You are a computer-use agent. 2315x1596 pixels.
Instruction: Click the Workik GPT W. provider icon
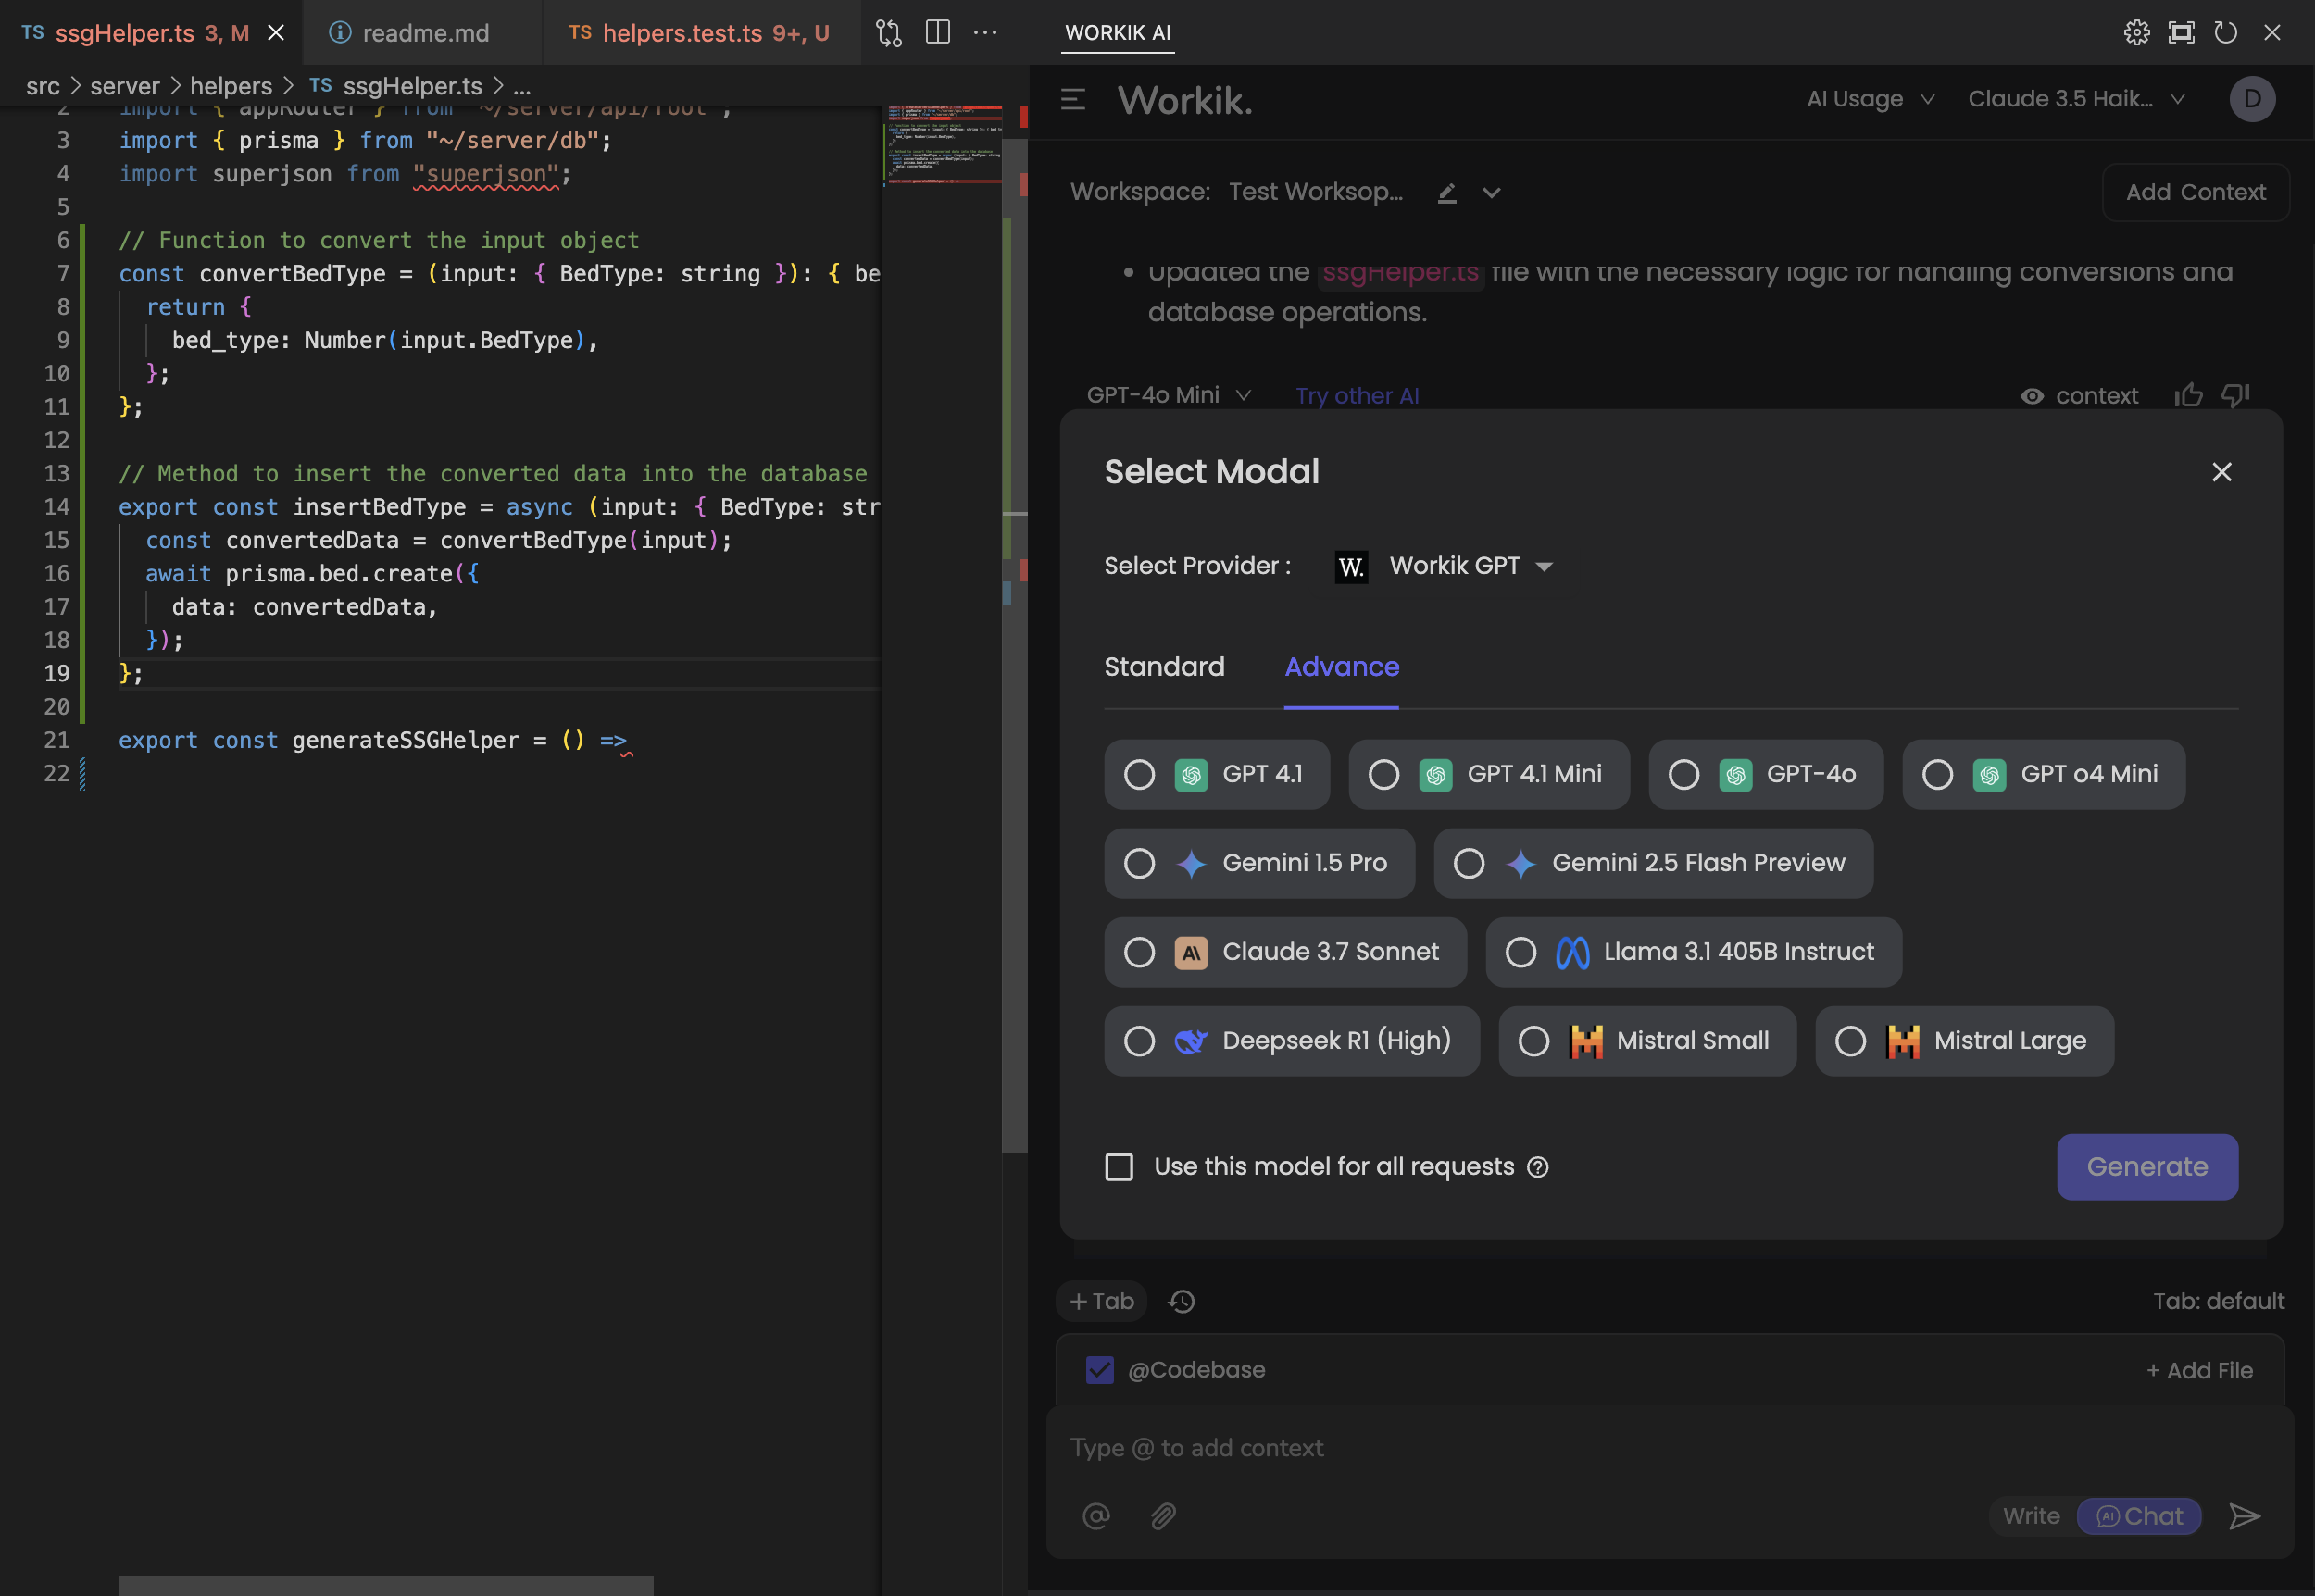click(1351, 566)
